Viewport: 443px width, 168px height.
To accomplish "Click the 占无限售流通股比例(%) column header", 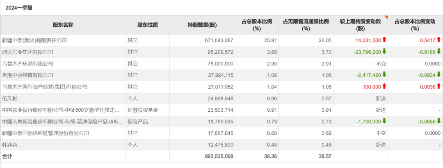I will [306, 25].
